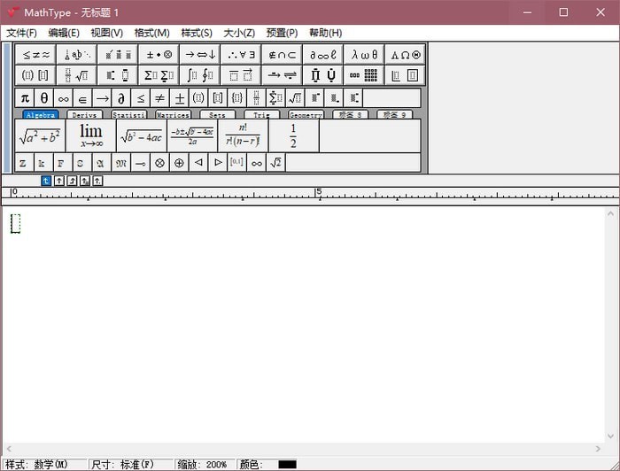
Task: Insert the curly braces fence template
Action: point(237,98)
